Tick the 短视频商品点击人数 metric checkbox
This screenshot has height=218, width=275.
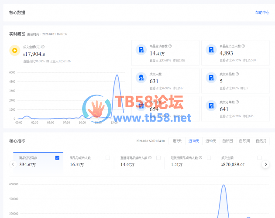pyautogui.click(x=209, y=158)
